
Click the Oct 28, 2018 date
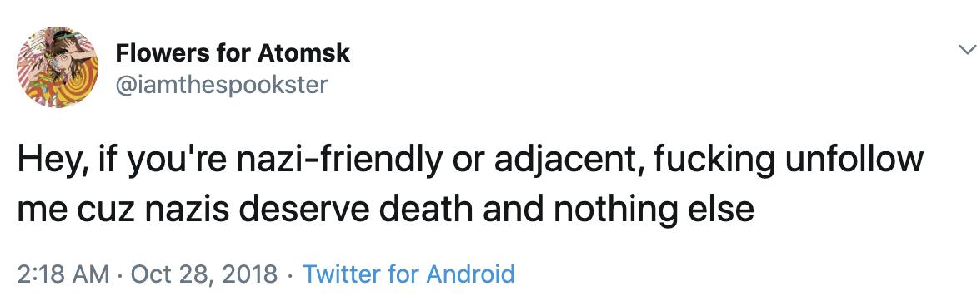click(x=204, y=274)
